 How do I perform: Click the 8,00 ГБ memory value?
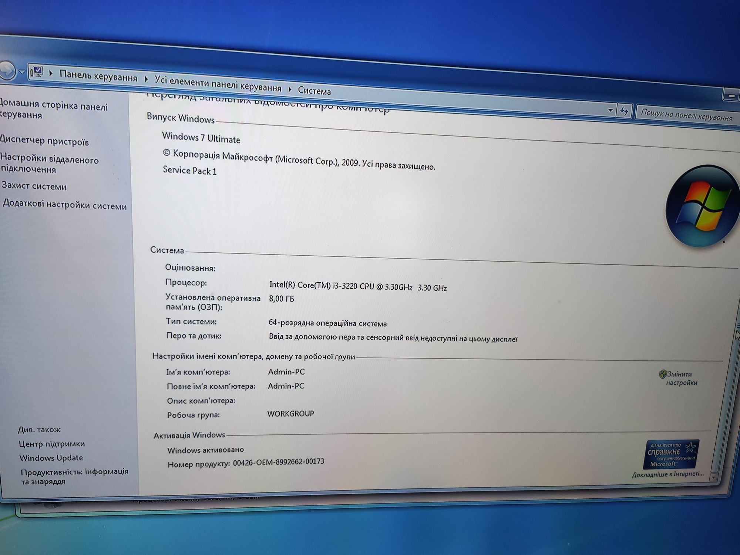[282, 299]
